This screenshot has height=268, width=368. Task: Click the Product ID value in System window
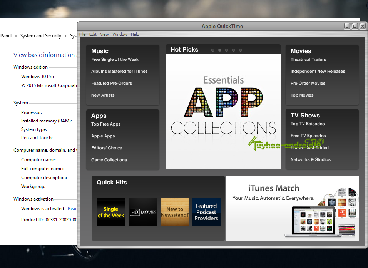[x=61, y=219]
